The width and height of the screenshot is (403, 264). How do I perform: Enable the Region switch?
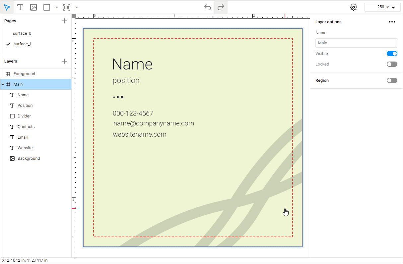pyautogui.click(x=392, y=80)
